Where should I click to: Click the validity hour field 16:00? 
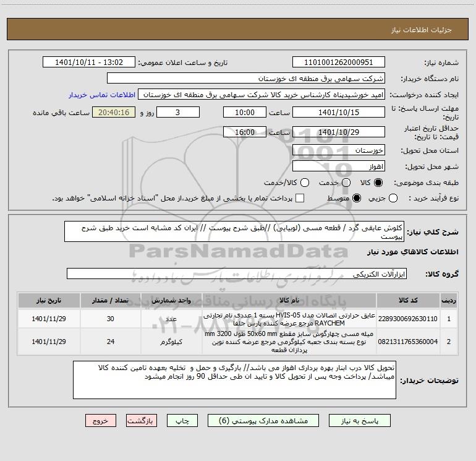point(245,132)
